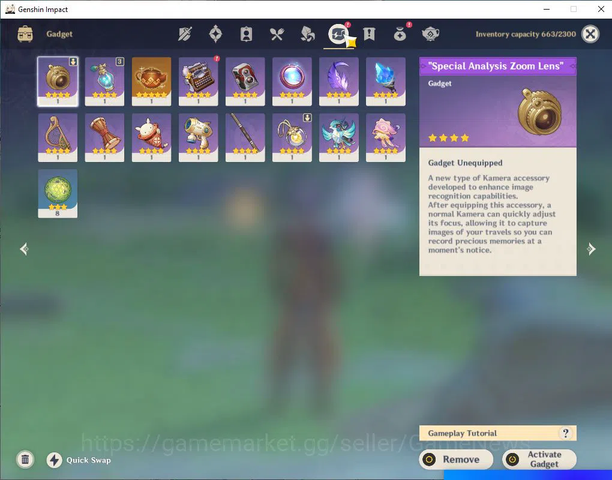
Task: Select the pink jellyfish gadget
Action: (x=386, y=137)
